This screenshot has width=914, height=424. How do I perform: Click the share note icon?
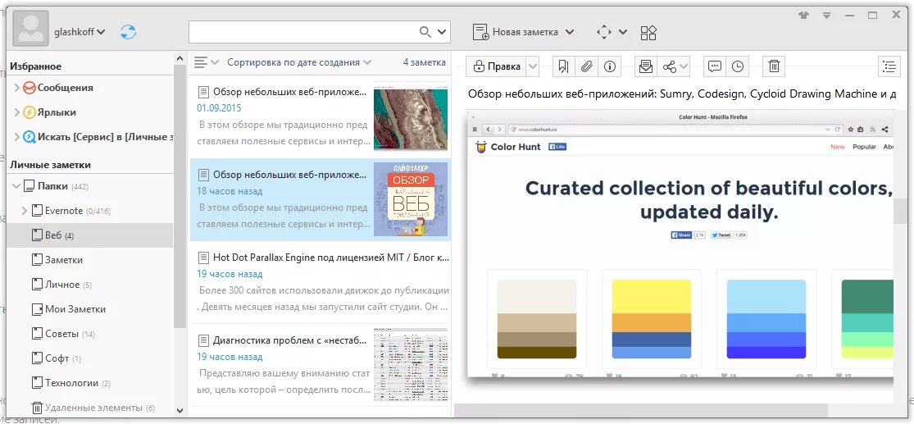(670, 67)
